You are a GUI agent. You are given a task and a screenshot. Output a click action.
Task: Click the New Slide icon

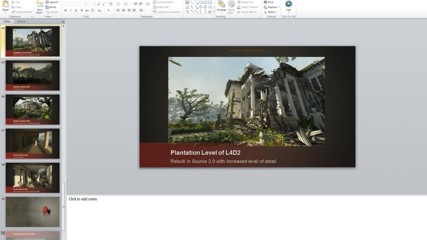(40, 4)
